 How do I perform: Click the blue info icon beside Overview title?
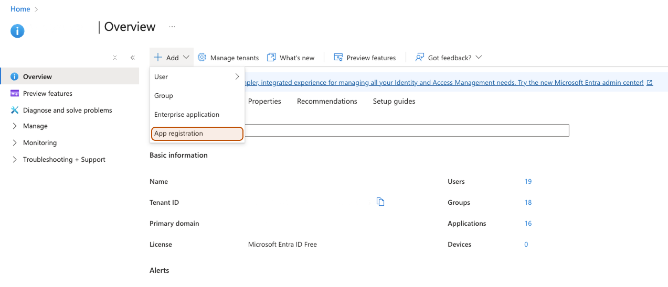point(17,31)
